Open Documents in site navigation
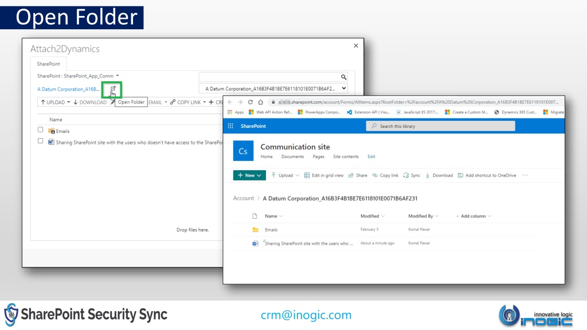 [293, 157]
